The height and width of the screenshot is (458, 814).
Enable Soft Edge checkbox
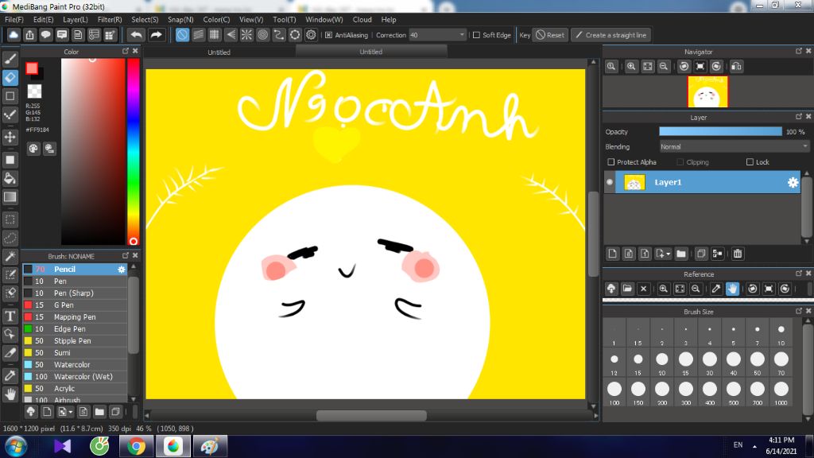476,35
